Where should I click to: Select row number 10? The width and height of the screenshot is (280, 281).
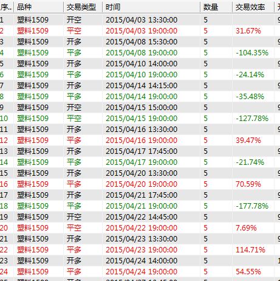(4, 119)
